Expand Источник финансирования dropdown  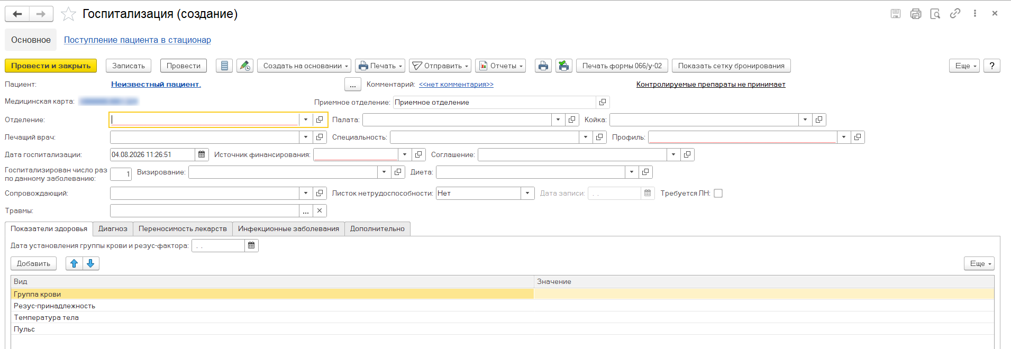coord(405,154)
